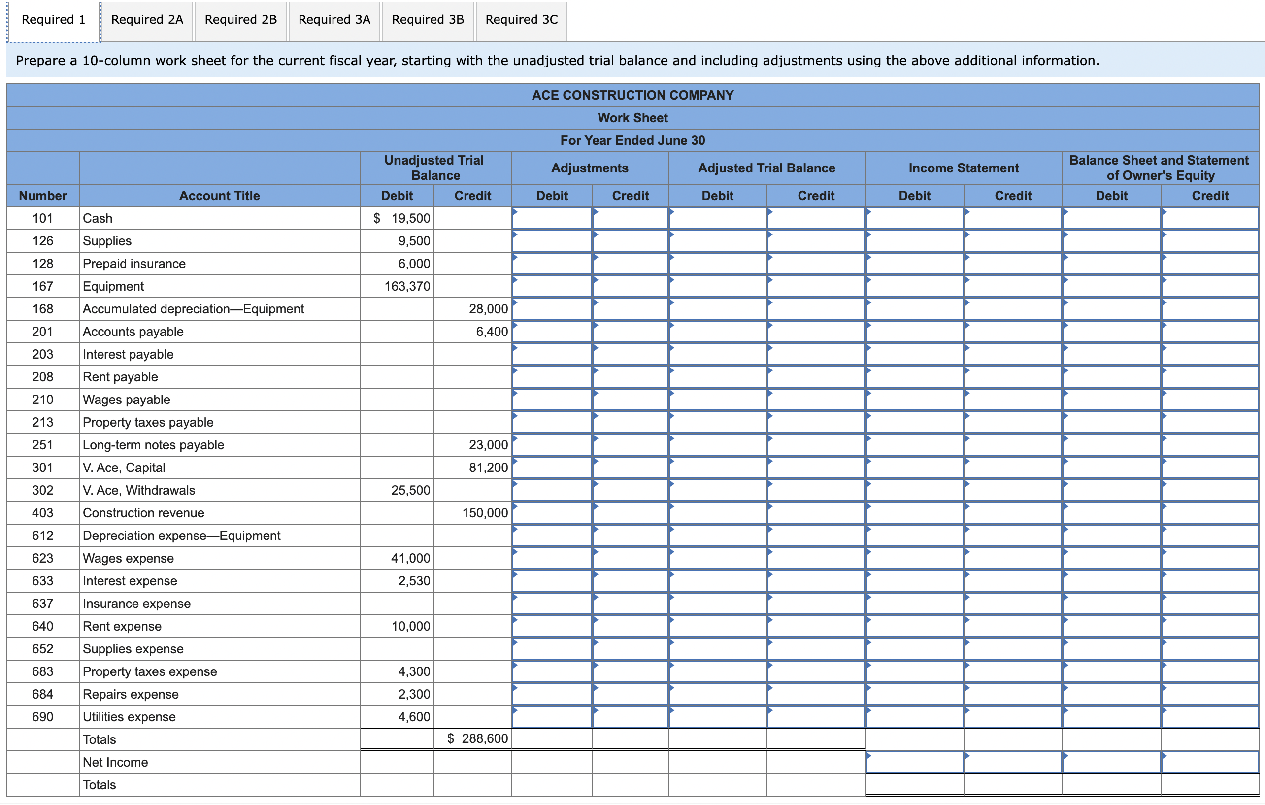Go to the Required 3C tab

tap(521, 20)
